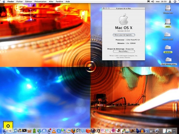Open DVD Player in the Dock
The height and width of the screenshot is (134, 179).
[20, 131]
